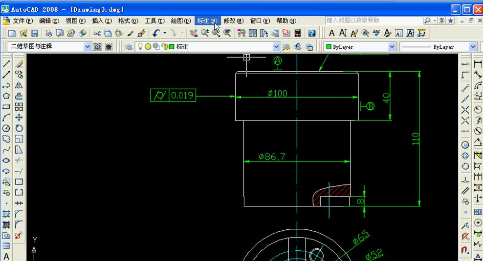Select the Line draw tool
The height and width of the screenshot is (261, 483).
pos(6,64)
